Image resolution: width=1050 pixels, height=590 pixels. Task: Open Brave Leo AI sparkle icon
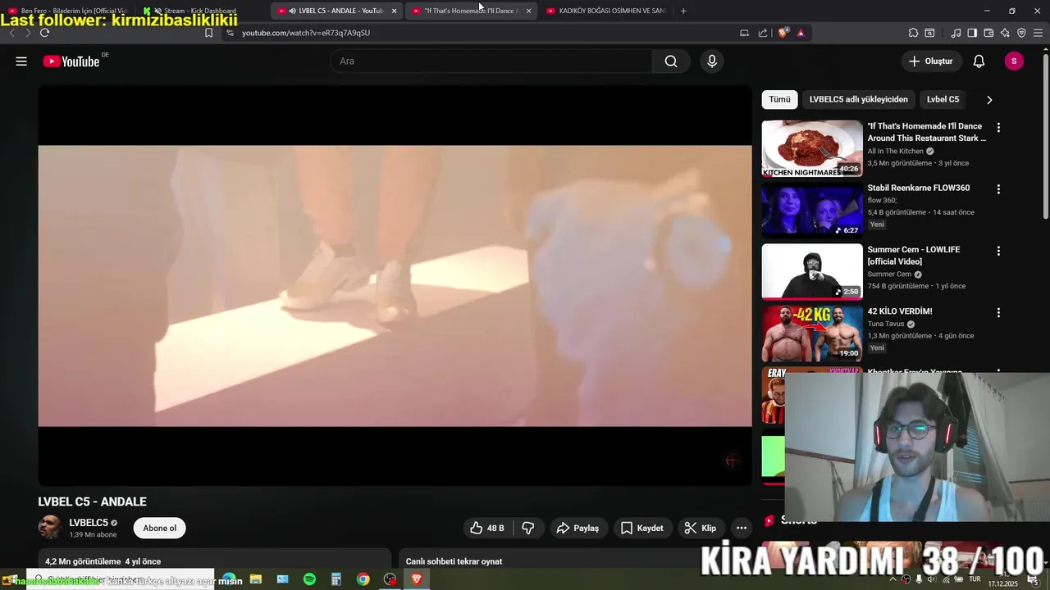pos(1005,33)
